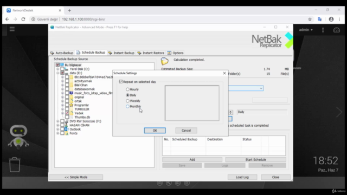
Task: Toggle the Bu bilgisayar checkbox
Action: [x=57, y=65]
